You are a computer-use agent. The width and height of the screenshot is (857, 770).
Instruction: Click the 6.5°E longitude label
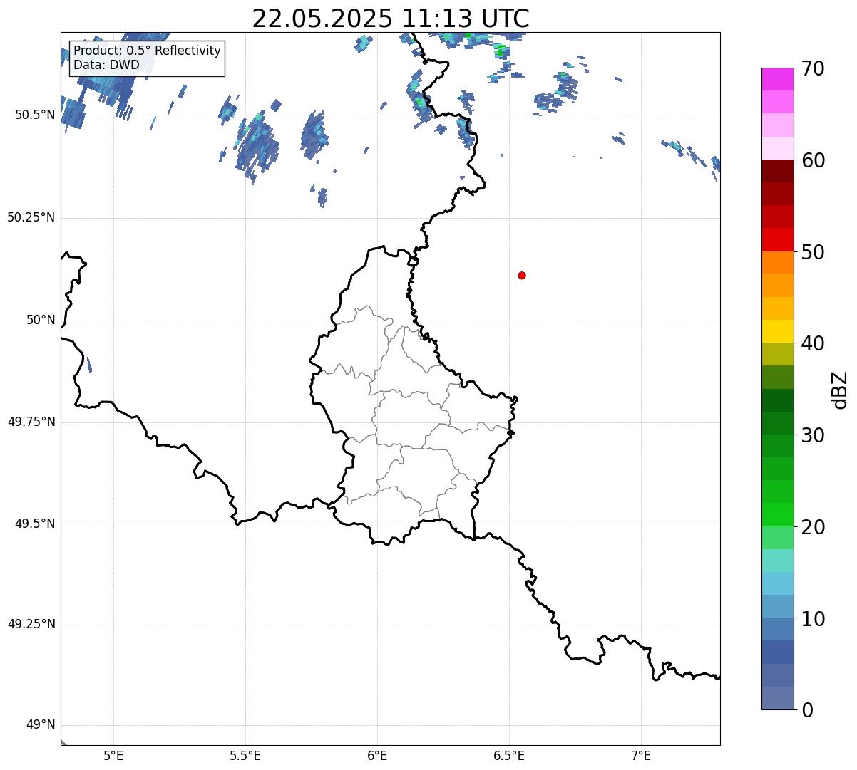(509, 756)
